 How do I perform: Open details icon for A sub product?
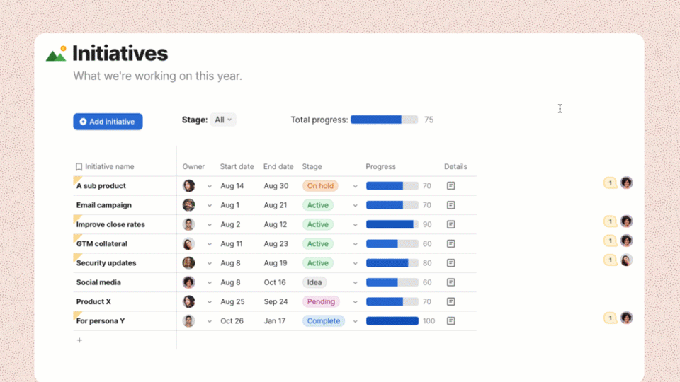tap(450, 186)
